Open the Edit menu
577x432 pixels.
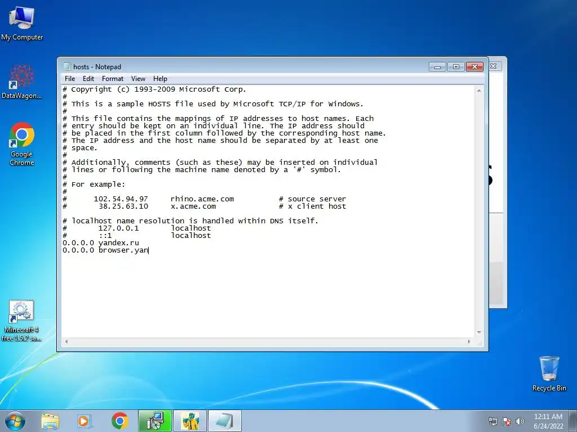click(x=88, y=79)
